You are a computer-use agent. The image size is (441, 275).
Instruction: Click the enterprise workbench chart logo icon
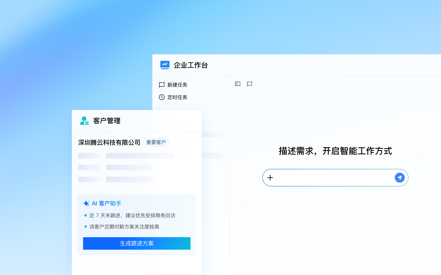click(x=165, y=65)
